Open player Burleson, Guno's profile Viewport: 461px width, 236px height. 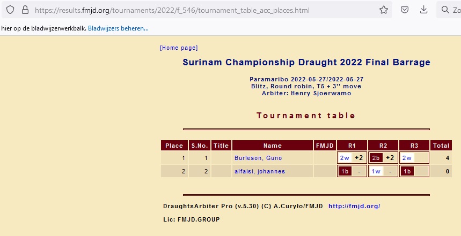click(258, 158)
